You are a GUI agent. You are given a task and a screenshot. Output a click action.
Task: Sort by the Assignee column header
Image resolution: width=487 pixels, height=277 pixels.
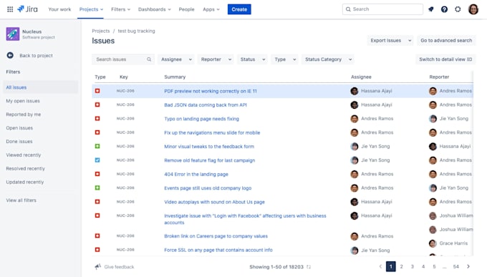click(361, 77)
